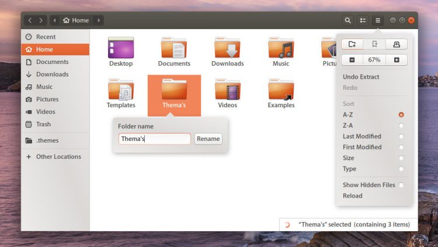
Task: Select the Documents folder icon in grid
Action: pyautogui.click(x=174, y=48)
